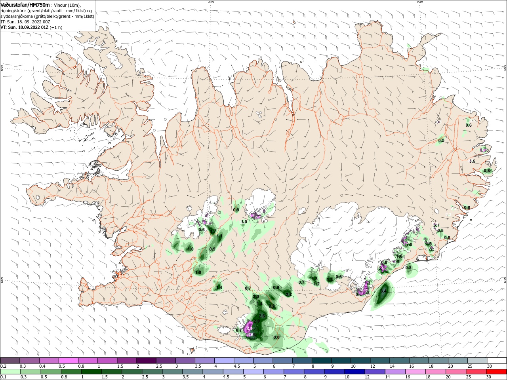Pick the darkest green swatch between 1 and 1.5, lower scale
The width and height of the screenshot is (507, 380).
[91, 372]
